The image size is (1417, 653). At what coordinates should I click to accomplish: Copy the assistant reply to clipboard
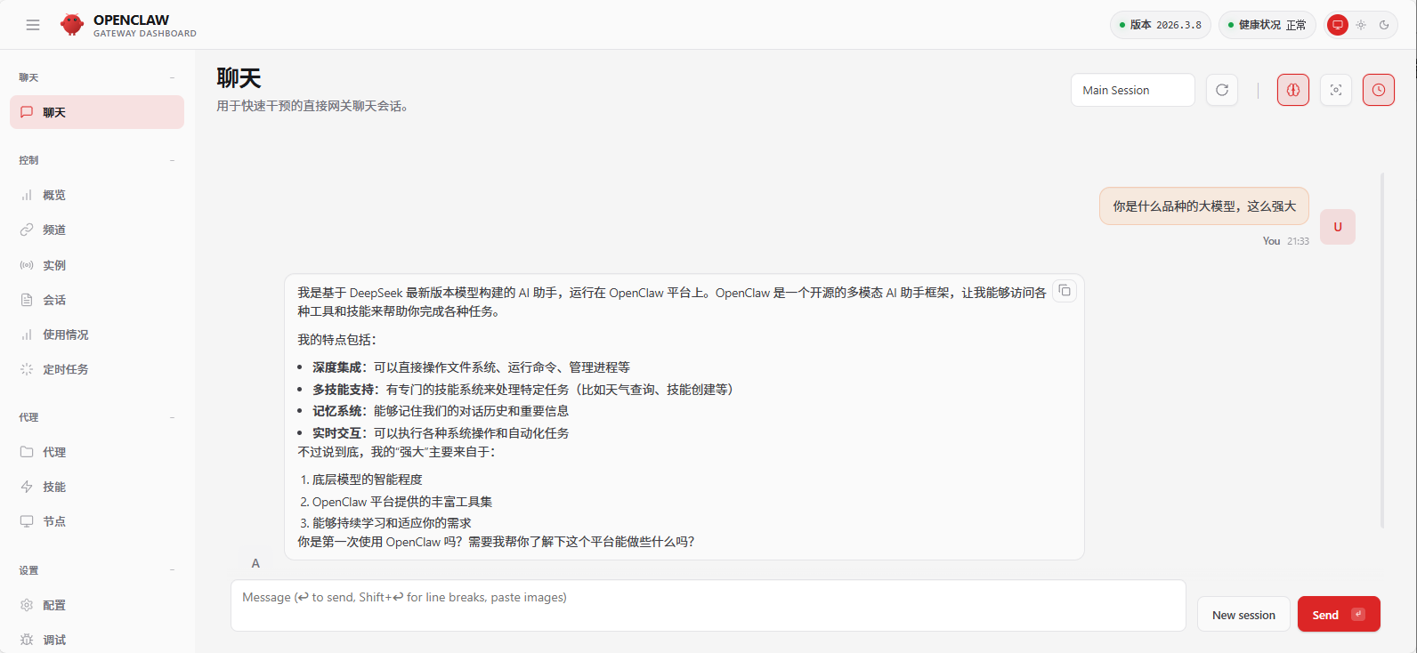(1065, 291)
